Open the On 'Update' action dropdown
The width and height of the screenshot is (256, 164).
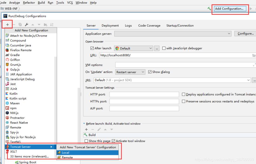pyautogui.click(x=130, y=72)
